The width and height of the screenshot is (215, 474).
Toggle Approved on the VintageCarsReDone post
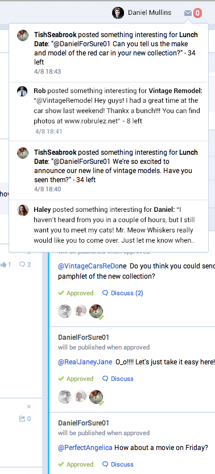pyautogui.click(x=76, y=293)
